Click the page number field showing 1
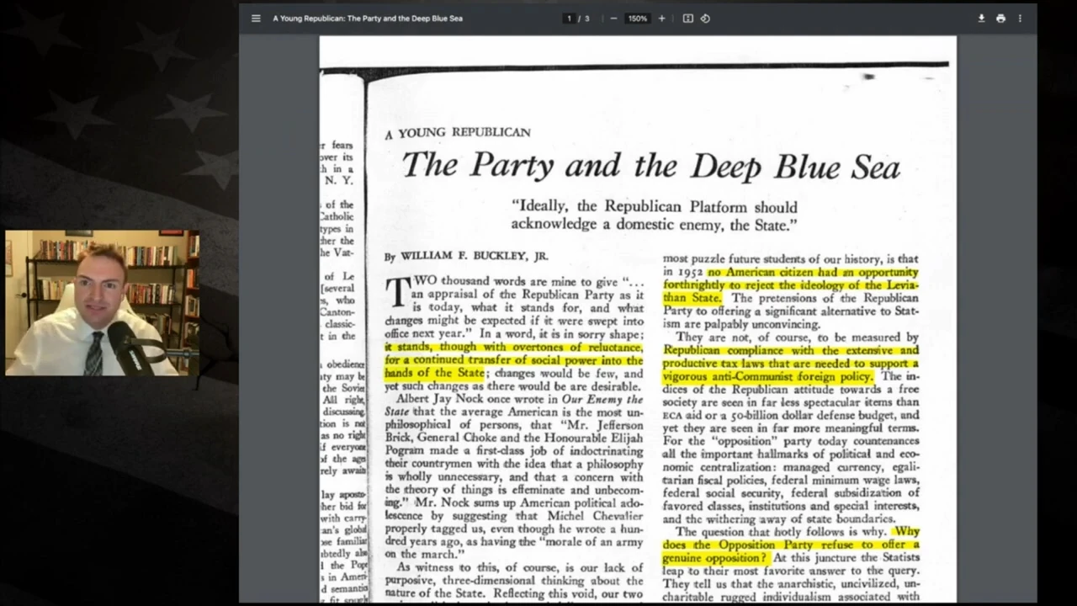This screenshot has height=606, width=1077. [570, 19]
